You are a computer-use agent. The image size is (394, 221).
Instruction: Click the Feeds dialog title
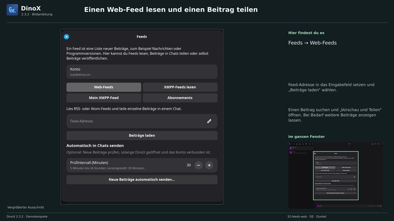pyautogui.click(x=142, y=37)
